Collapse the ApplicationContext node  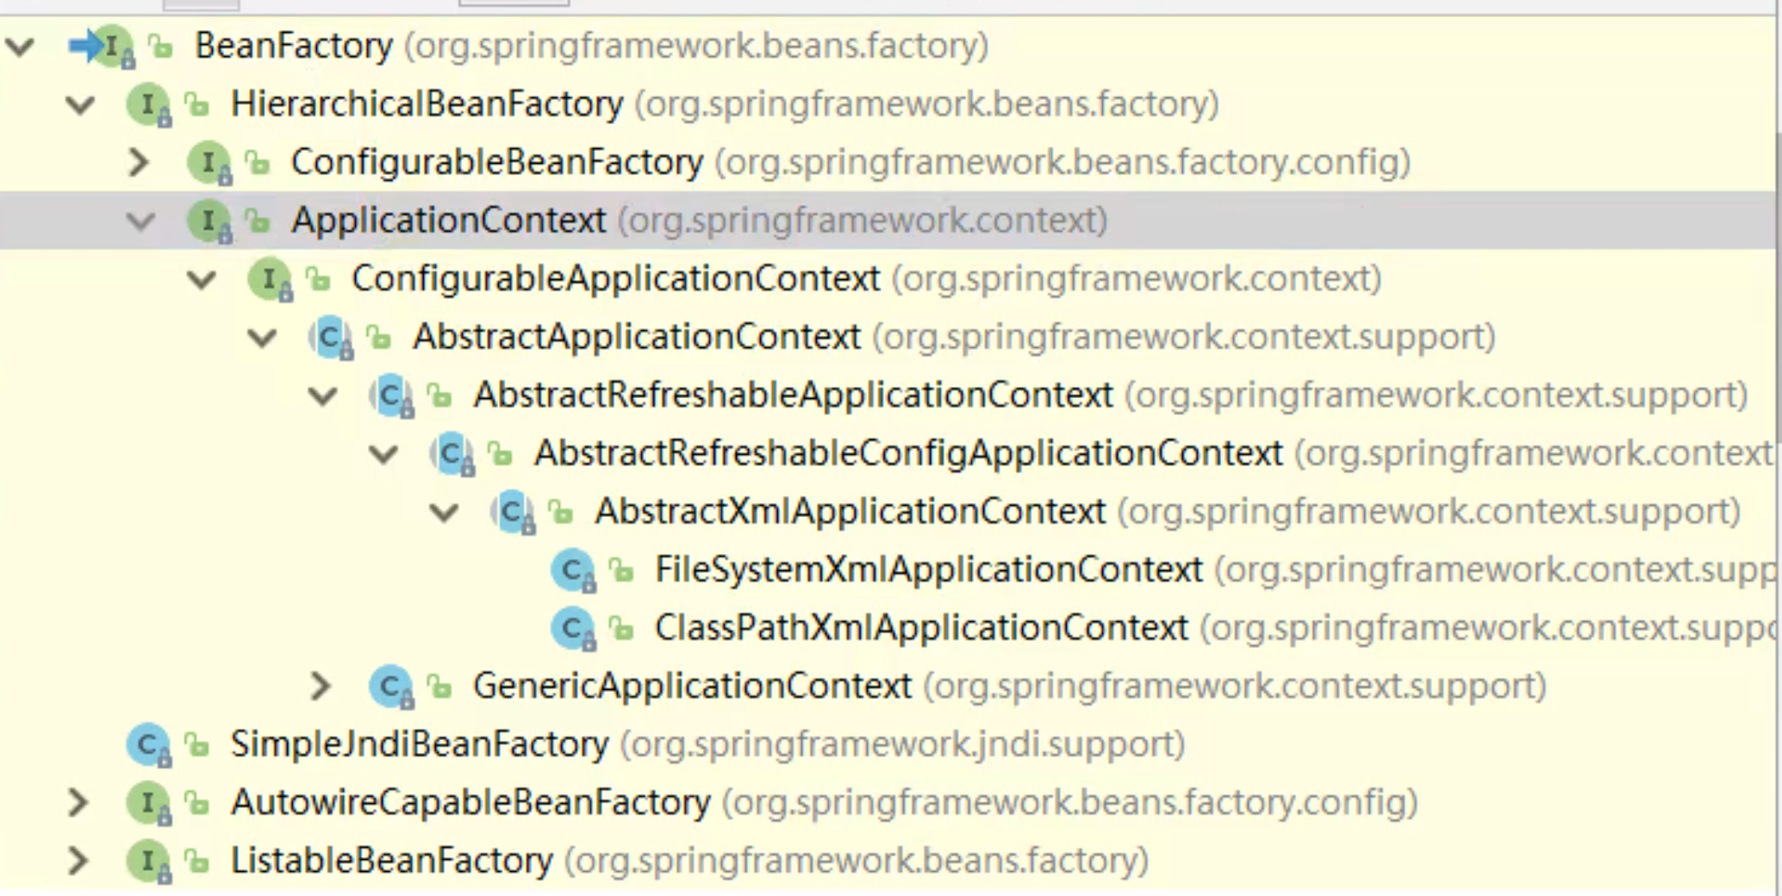(141, 221)
